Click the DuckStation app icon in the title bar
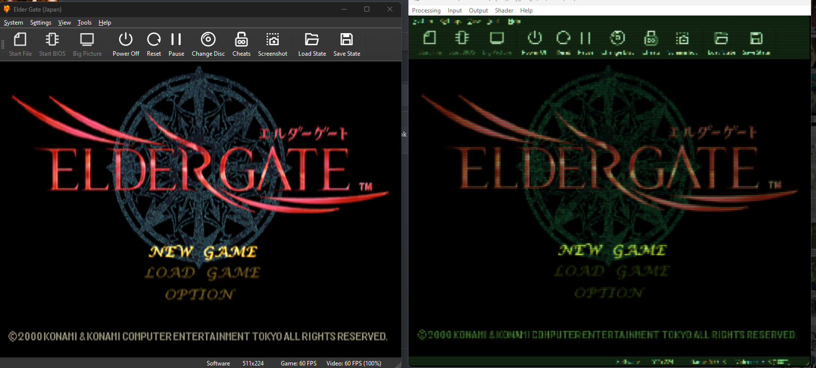Screen dimensions: 816x368 click(7, 9)
